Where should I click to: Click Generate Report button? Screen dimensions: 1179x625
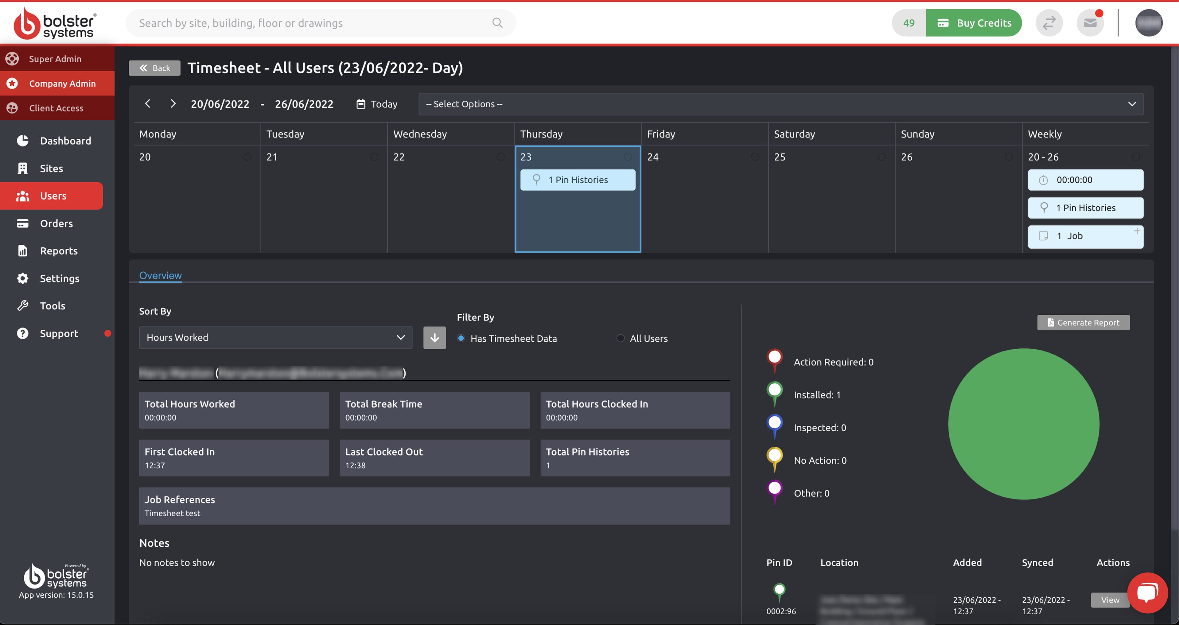(x=1083, y=323)
